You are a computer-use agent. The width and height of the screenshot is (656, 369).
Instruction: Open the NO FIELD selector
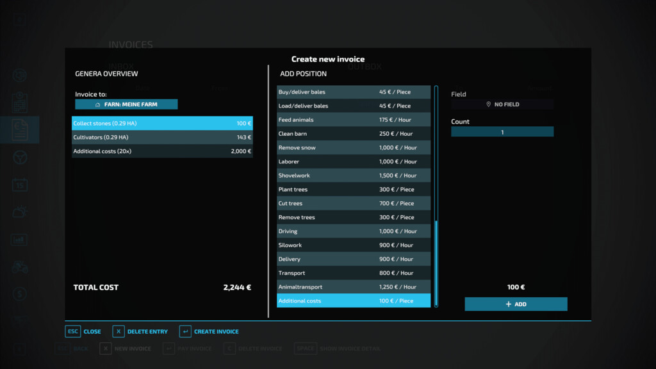[502, 104]
